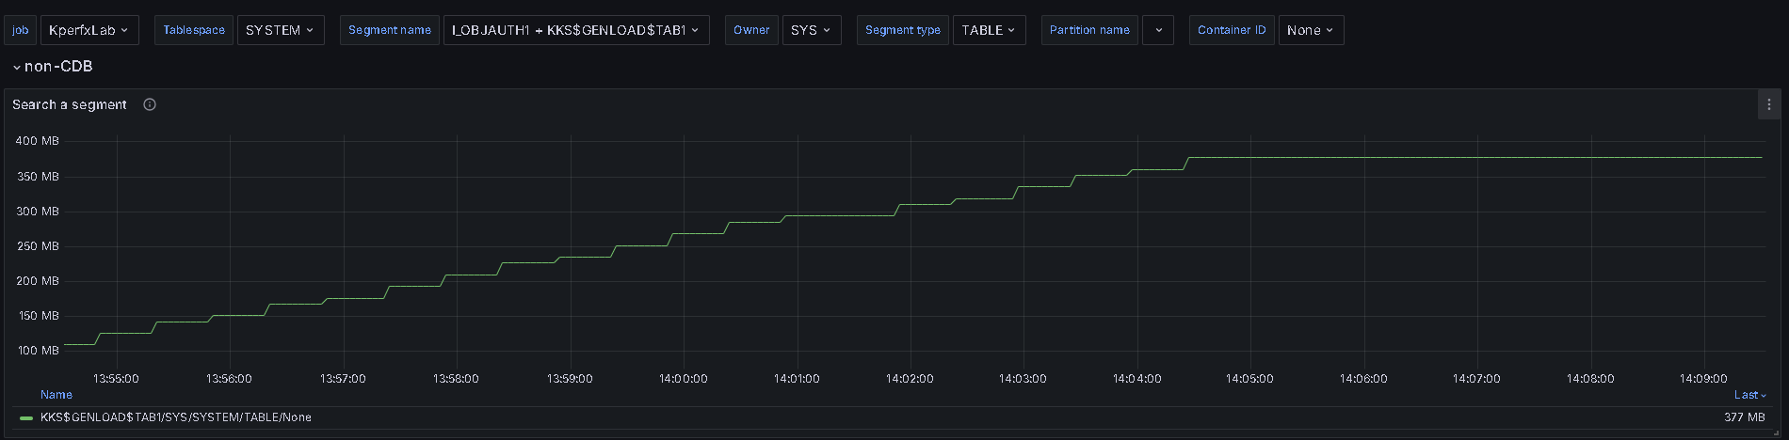Click the green series color swatch
This screenshot has width=1789, height=440.
click(x=26, y=417)
